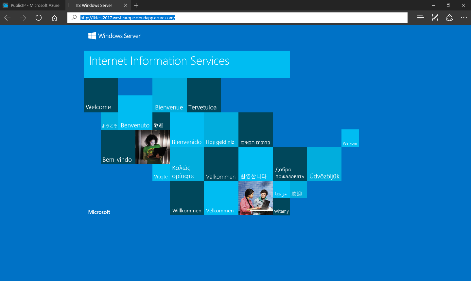Click the Forward navigation arrow
The image size is (471, 281).
point(23,18)
